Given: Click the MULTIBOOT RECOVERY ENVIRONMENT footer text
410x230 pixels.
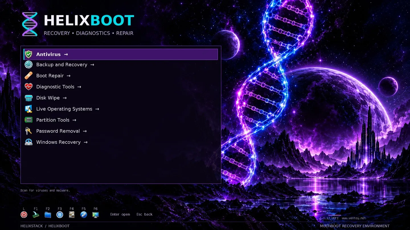Looking at the screenshot, I should click(355, 226).
